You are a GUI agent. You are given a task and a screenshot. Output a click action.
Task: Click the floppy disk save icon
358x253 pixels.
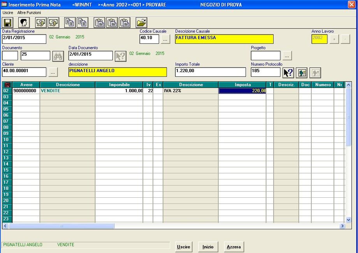tap(8, 23)
